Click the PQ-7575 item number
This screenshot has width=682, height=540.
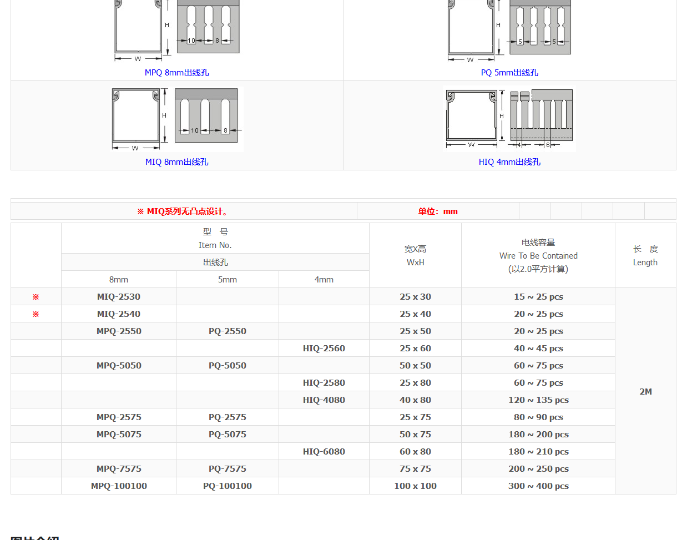pyautogui.click(x=227, y=469)
